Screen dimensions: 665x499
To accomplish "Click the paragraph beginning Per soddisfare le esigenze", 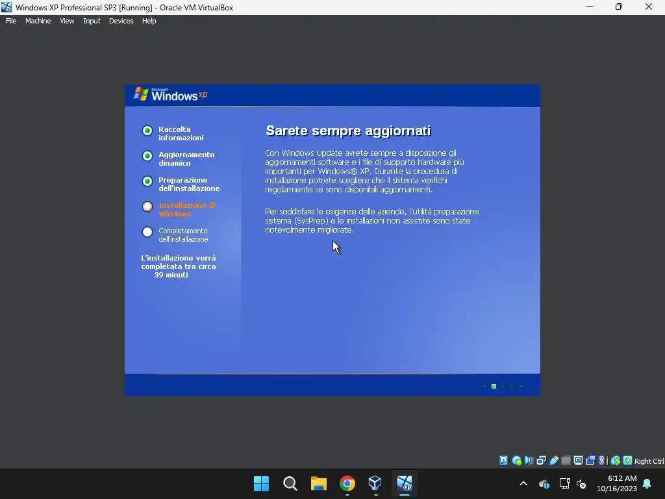I will coord(372,221).
